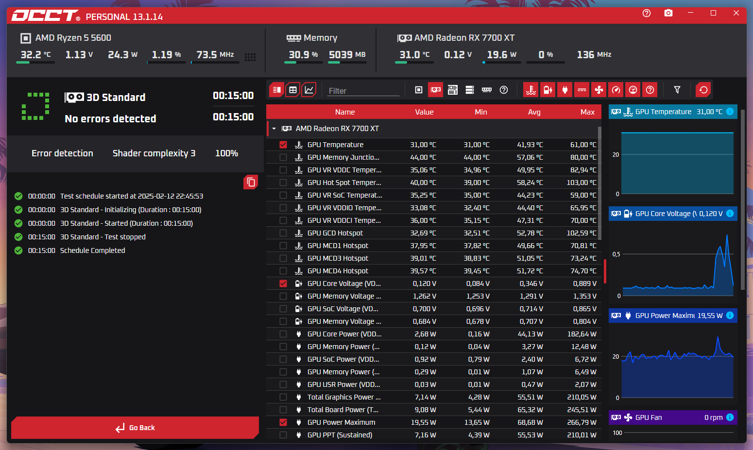Image resolution: width=753 pixels, height=450 pixels.
Task: Toggle the current sensor type filter
Action: [582, 90]
